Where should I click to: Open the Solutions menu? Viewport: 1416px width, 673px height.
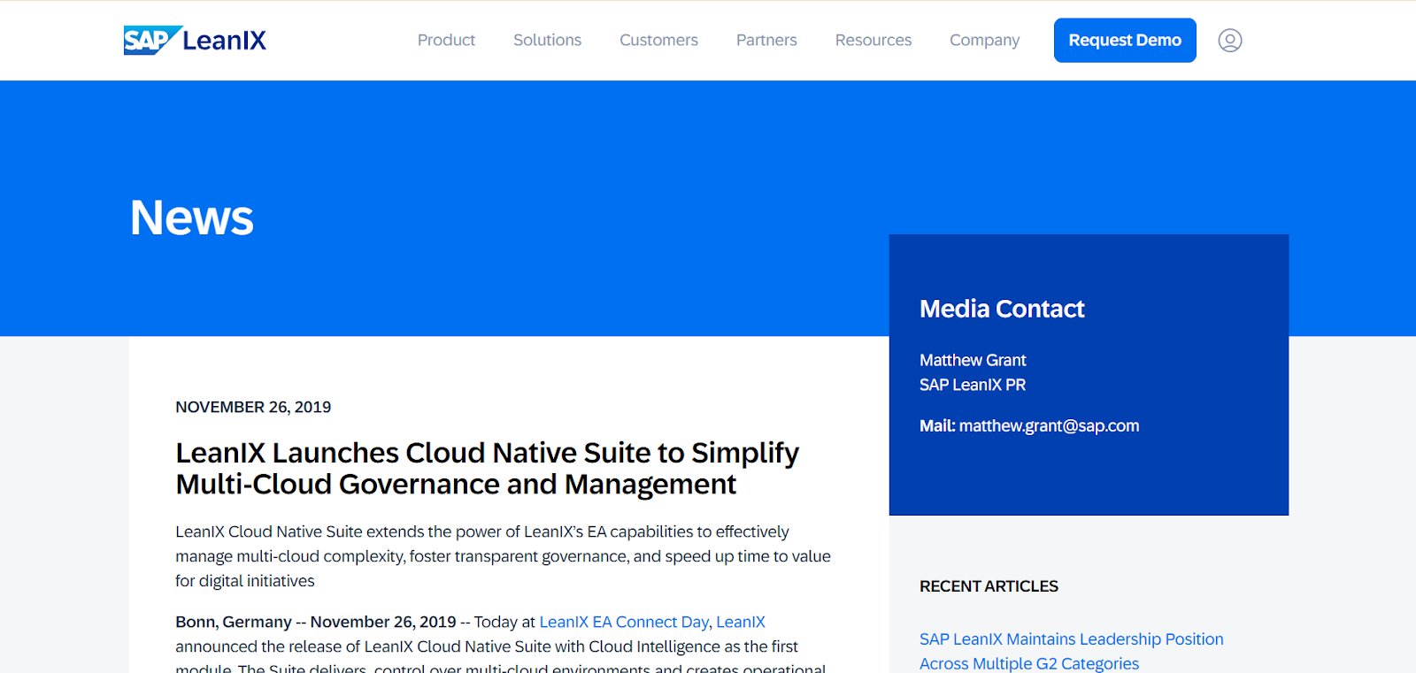[x=547, y=40]
